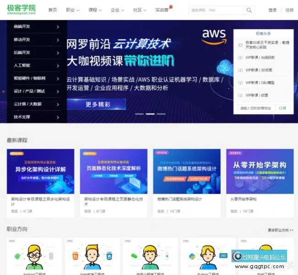Click video icon beside VIP新课 OBJ模型
This screenshot has height=275, width=298.
pos(241,82)
